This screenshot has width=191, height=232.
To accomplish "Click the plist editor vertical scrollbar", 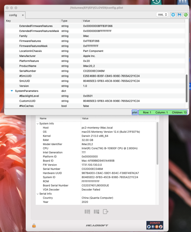I will point(187,88).
